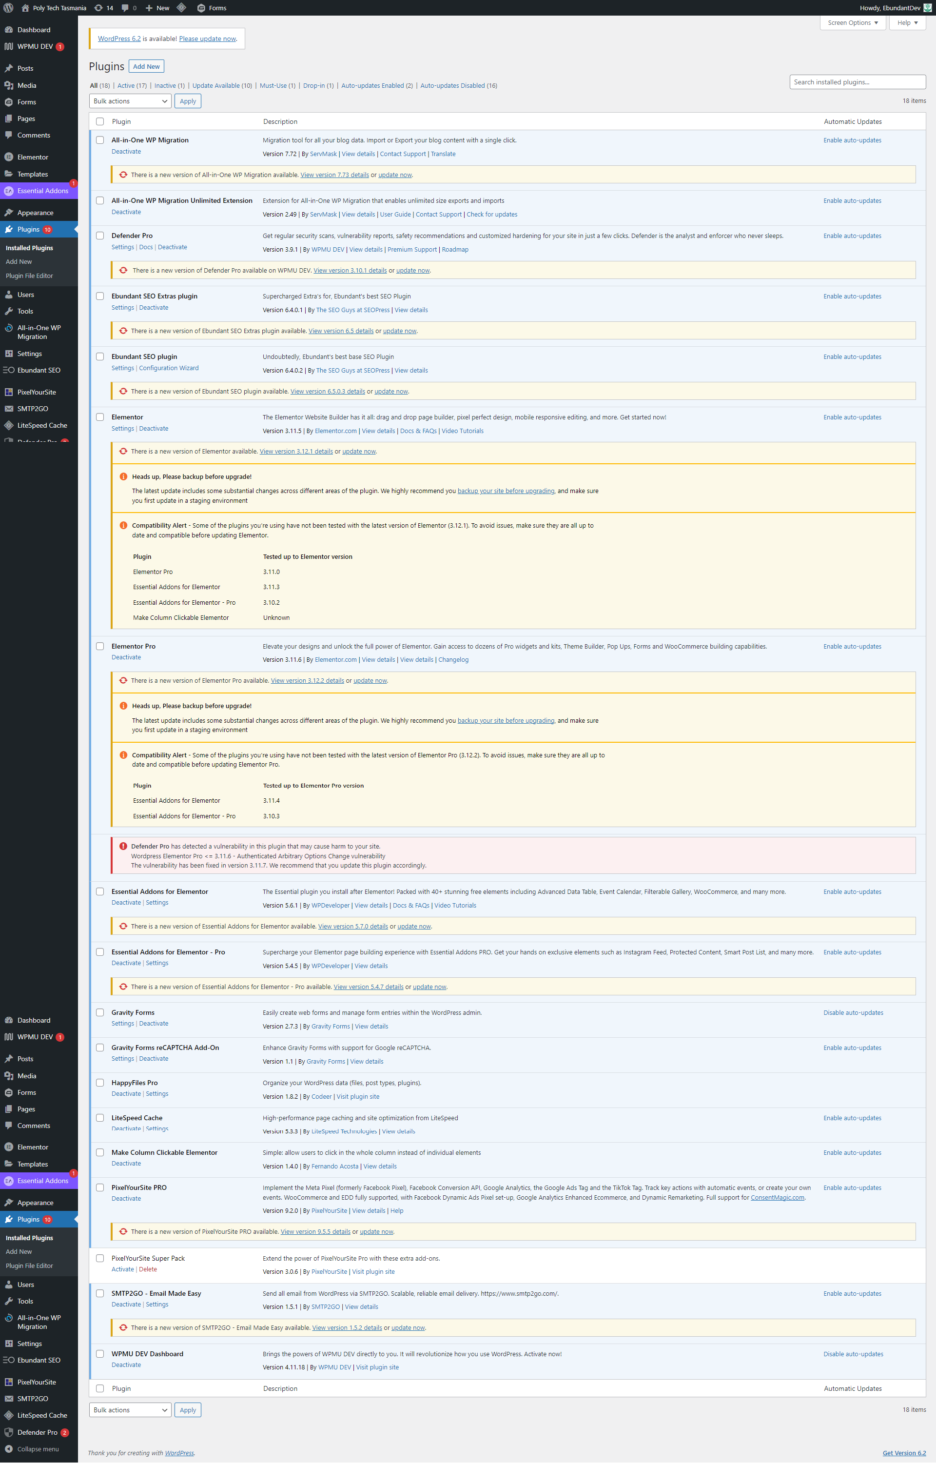Viewport: 936px width, 1464px height.
Task: Focus the Search installed plugins field
Action: tap(857, 82)
